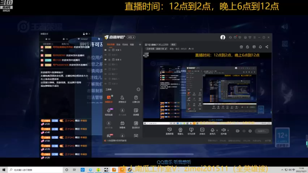This screenshot has height=173, width=308.
Task: Toggle visibility eye of 图片 3
Action: (105, 64)
